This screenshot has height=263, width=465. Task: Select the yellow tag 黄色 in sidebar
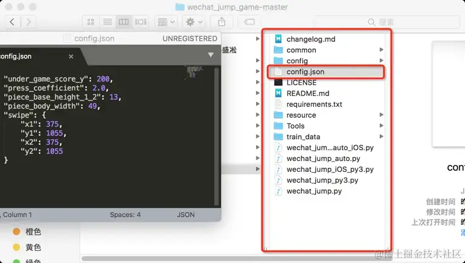[27, 247]
